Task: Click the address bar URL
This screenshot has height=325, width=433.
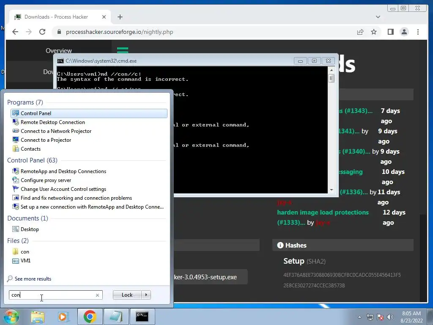Action: [x=120, y=32]
